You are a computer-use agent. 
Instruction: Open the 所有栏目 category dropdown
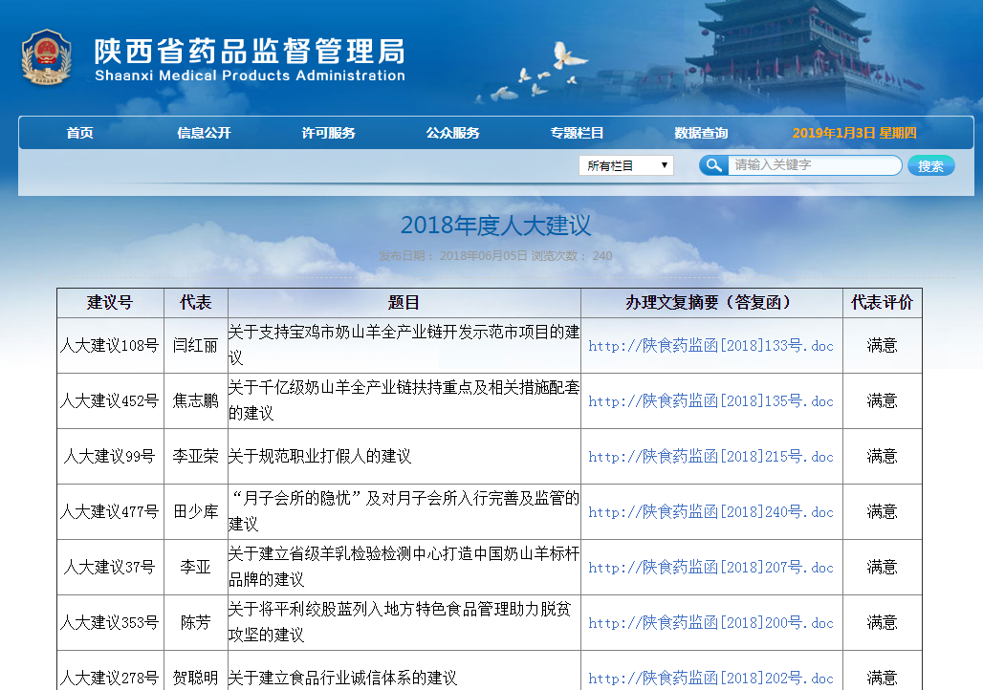[625, 165]
